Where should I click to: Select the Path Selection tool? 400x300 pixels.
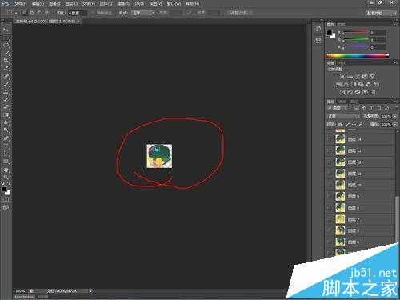click(x=6, y=154)
